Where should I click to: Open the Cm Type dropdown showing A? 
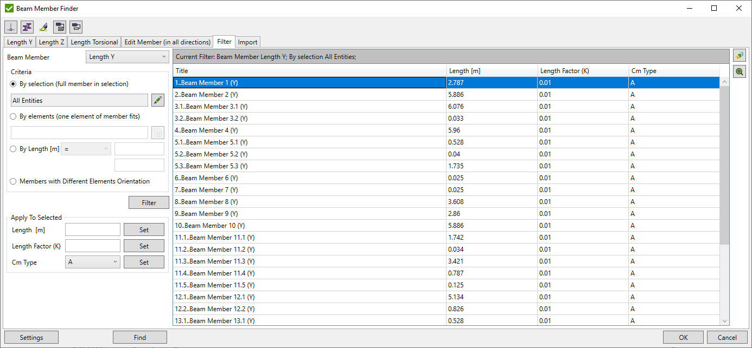[x=92, y=262]
